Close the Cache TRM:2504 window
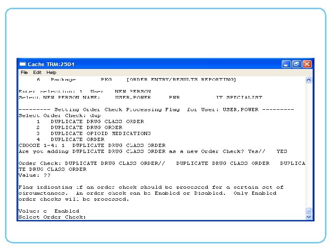This screenshot has height=248, width=331. 307,64
